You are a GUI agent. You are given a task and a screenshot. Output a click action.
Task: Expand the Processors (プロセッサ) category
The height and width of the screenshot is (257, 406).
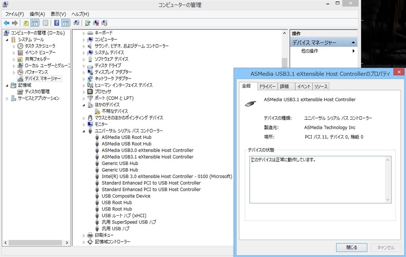[84, 92]
